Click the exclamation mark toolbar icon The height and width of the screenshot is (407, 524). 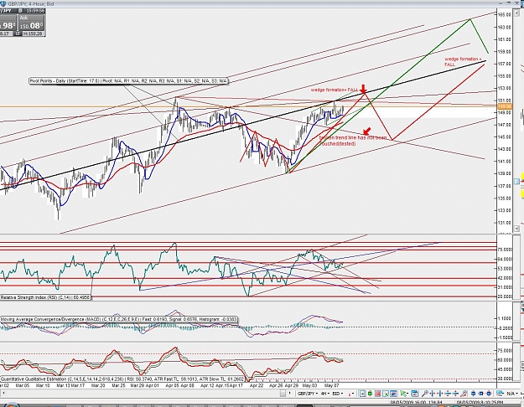point(290,394)
